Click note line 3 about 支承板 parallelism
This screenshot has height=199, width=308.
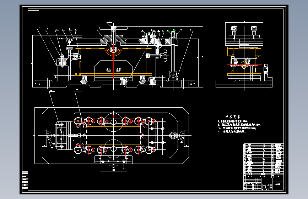pos(237,128)
